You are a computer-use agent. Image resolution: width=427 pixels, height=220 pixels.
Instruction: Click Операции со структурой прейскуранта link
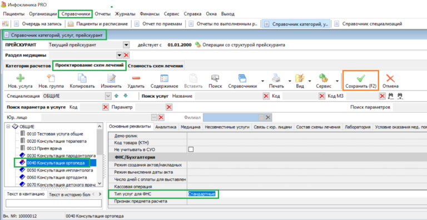click(x=244, y=45)
